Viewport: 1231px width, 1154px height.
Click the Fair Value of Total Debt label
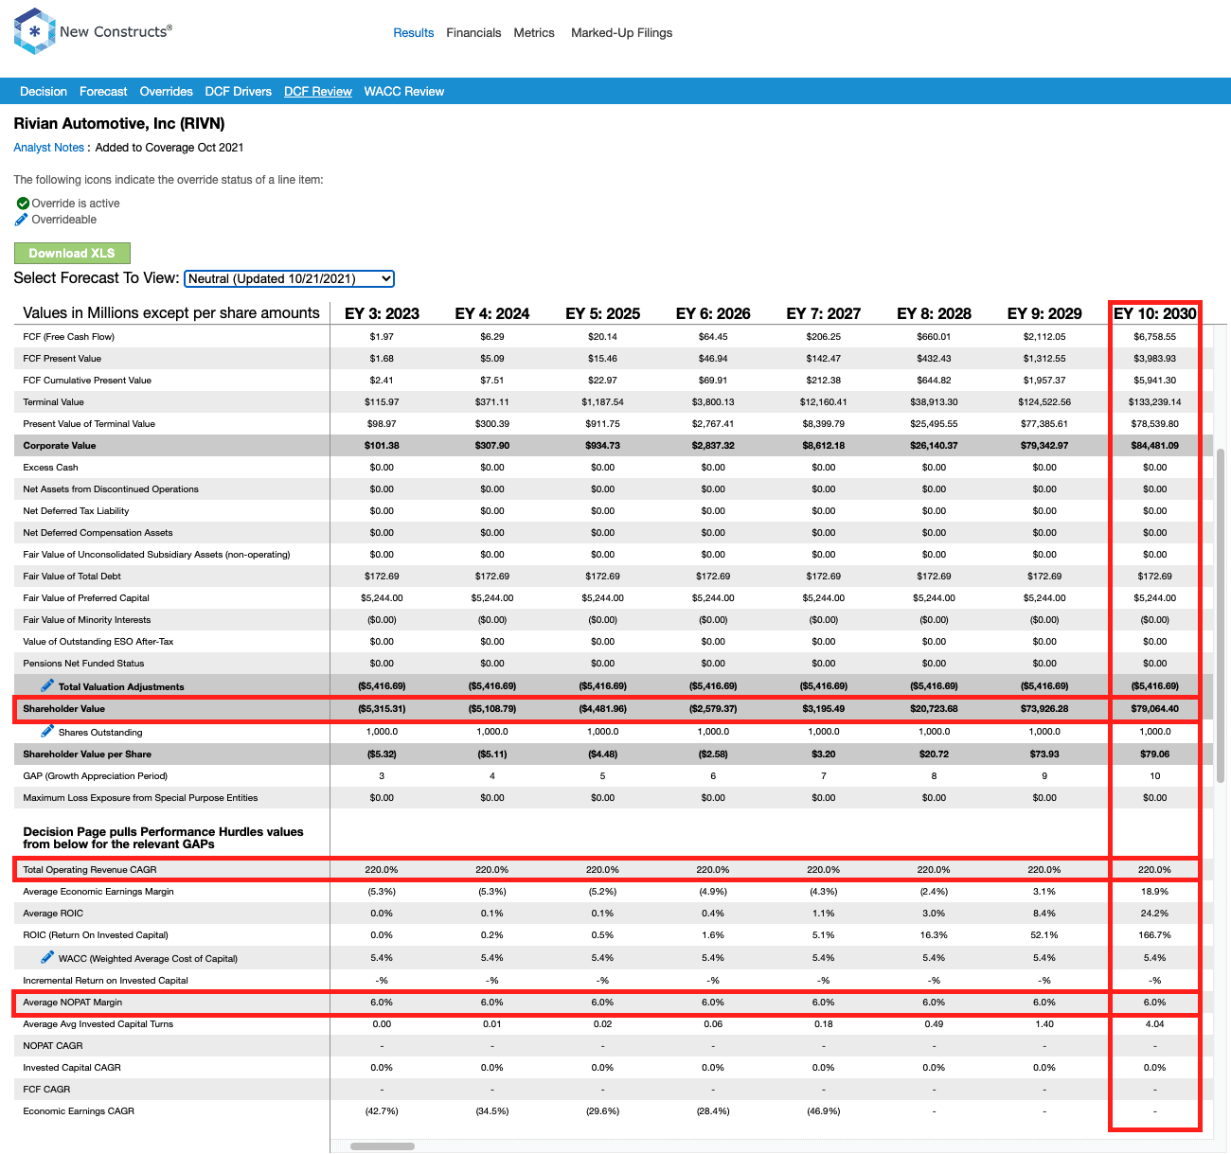tap(72, 577)
